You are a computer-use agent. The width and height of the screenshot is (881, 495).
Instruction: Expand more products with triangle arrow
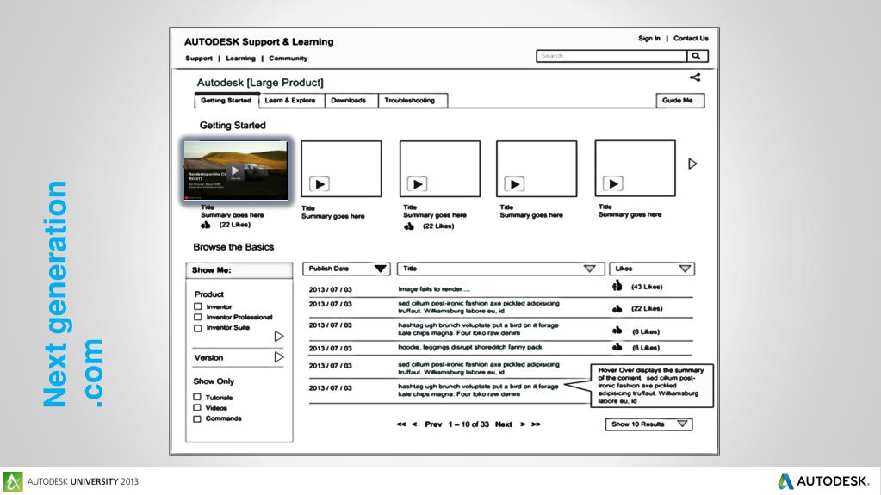click(279, 336)
